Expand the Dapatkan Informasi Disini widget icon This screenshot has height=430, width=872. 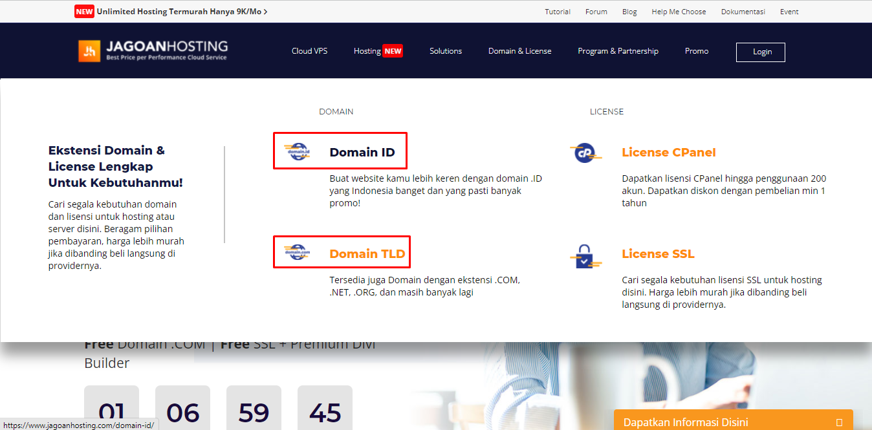click(839, 422)
